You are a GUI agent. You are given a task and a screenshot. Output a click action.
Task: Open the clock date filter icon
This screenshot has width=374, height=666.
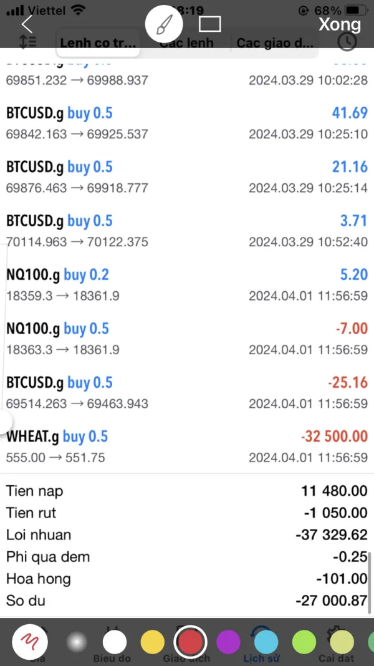click(x=347, y=42)
